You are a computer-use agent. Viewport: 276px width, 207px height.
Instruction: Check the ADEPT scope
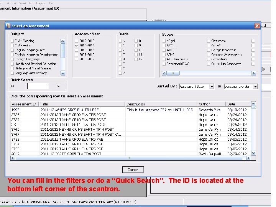[164, 50]
